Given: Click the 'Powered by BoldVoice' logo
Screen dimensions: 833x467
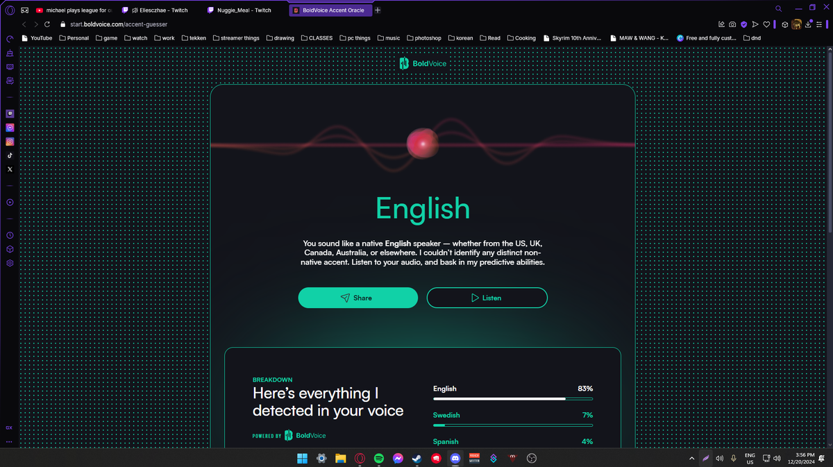Looking at the screenshot, I should (x=289, y=435).
